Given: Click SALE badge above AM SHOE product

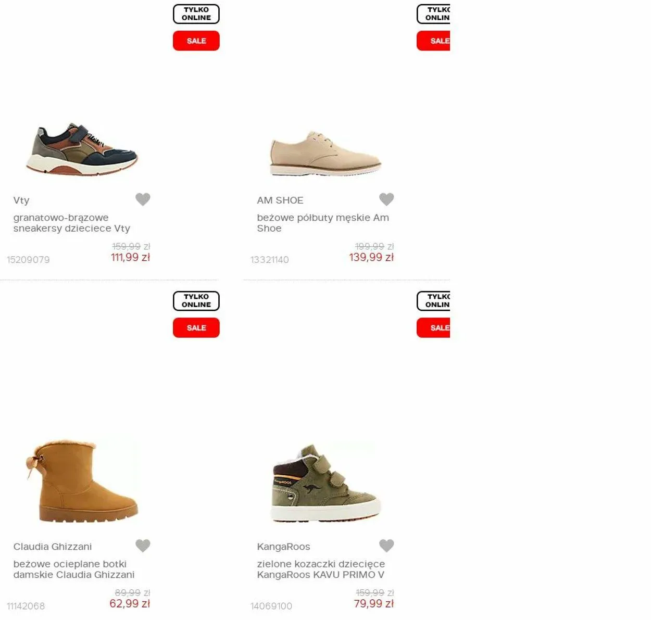Looking at the screenshot, I should 433,41.
